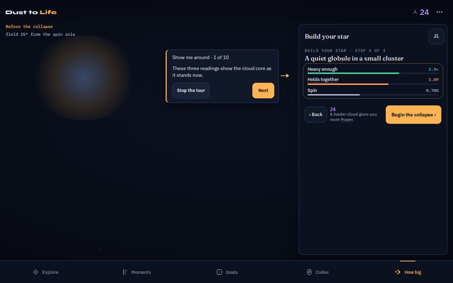453x283 pixels.
Task: Click the Heavy enough label
Action: [x=322, y=69]
